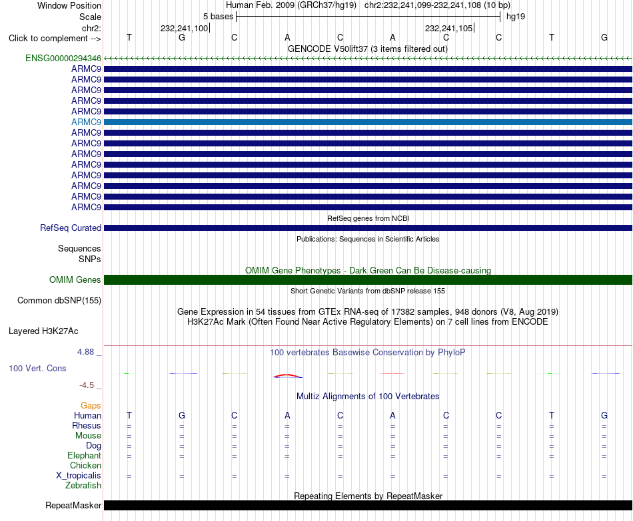Click the SNPs publications track label
This screenshot has height=521, width=633.
click(x=90, y=260)
